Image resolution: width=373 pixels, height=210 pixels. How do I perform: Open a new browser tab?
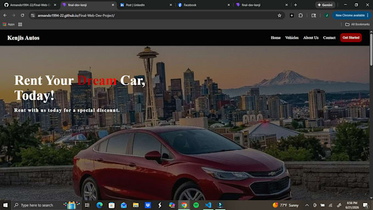click(296, 5)
